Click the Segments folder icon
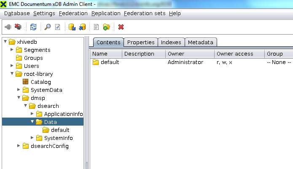The width and height of the screenshot is (293, 169). [x=19, y=50]
